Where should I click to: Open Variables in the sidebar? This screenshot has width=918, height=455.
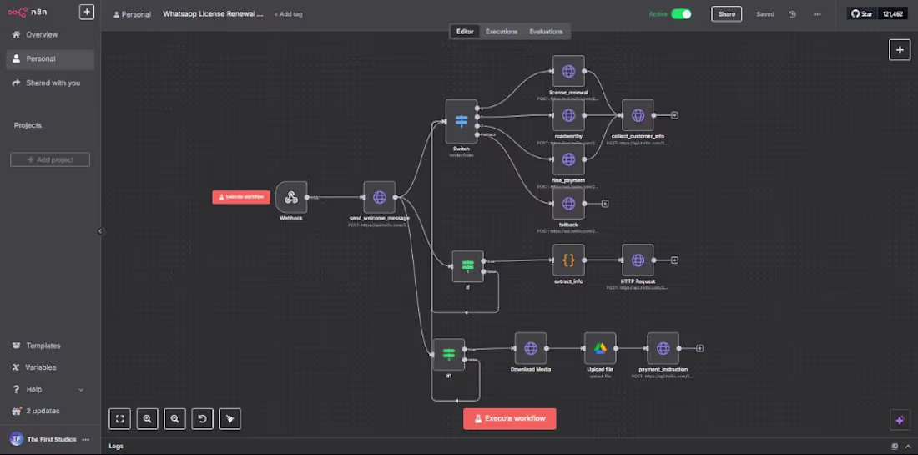click(40, 367)
